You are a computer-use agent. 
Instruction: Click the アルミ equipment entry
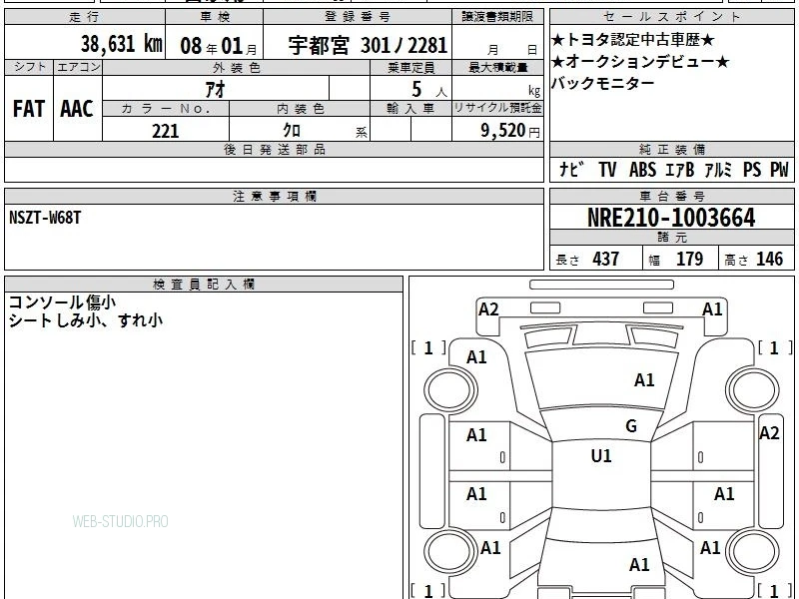718,169
